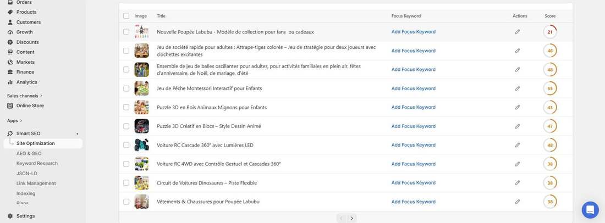This screenshot has width=605, height=223.
Task: Open Keyword Research submenu item
Action: pos(37,163)
